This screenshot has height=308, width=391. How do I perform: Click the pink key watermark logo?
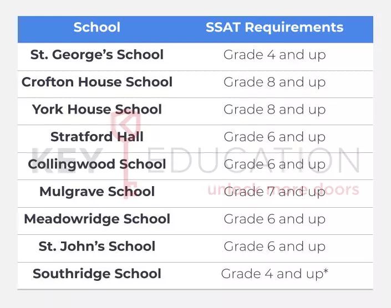[126, 156]
